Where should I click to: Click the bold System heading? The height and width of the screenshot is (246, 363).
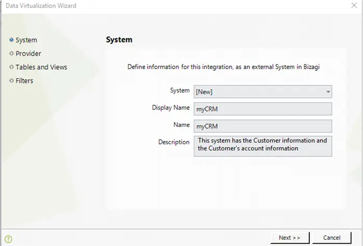pos(119,40)
